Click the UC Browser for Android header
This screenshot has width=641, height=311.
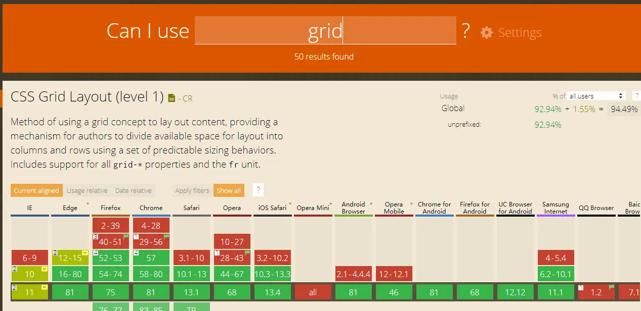coord(516,208)
